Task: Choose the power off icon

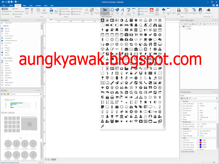Action: [x=117, y=87]
